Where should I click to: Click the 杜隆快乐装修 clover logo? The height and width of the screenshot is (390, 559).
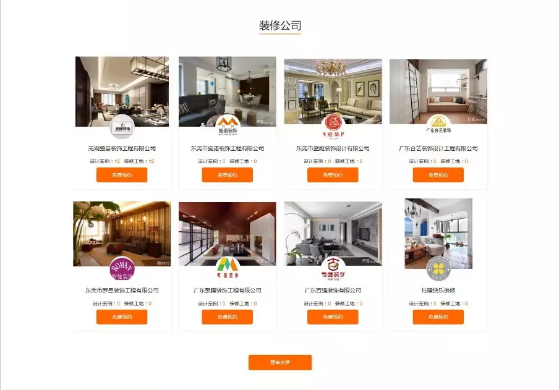tap(438, 269)
